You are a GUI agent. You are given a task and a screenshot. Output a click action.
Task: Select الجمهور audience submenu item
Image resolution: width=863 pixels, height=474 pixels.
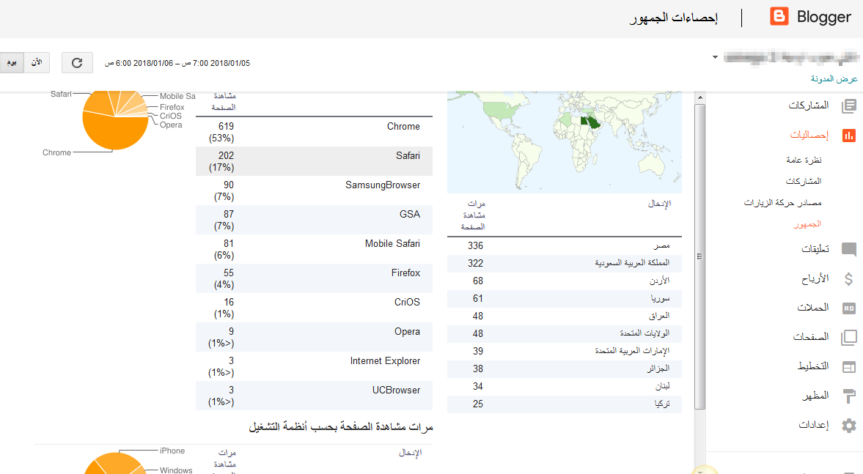coord(807,223)
